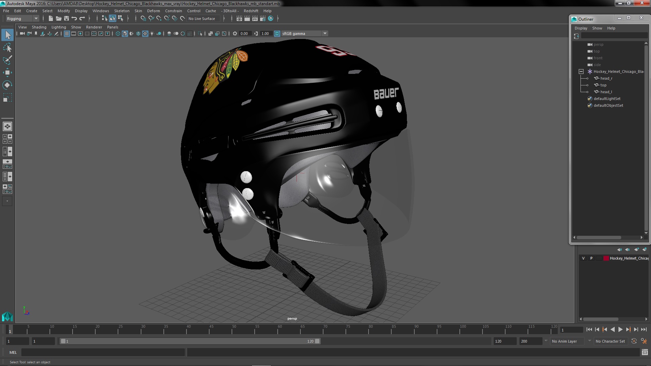Select persp camera in Outliner
Screen dimensions: 651x366
(x=598, y=44)
